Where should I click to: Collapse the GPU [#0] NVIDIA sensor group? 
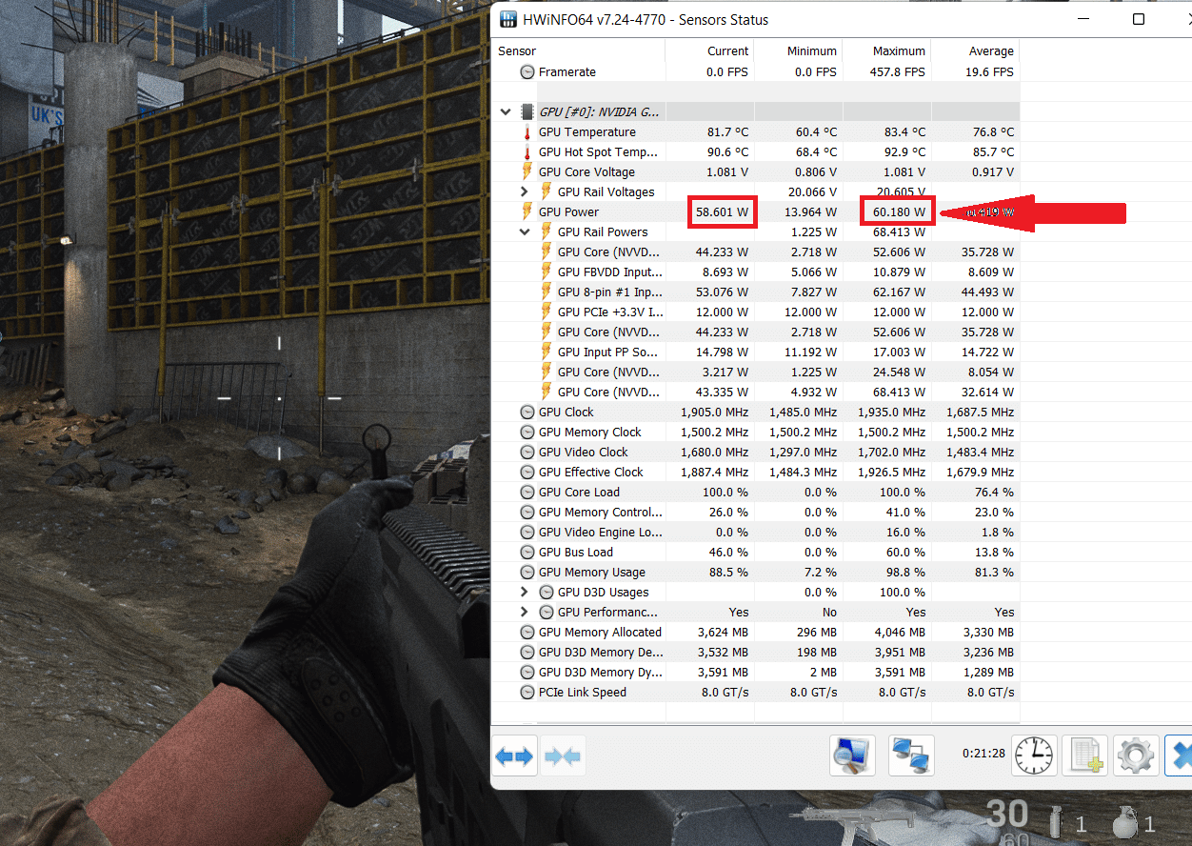click(x=506, y=111)
